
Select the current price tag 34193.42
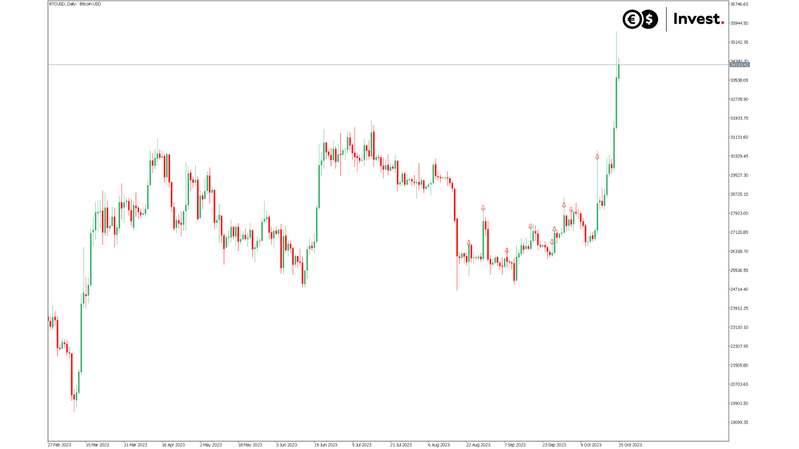[x=739, y=65]
